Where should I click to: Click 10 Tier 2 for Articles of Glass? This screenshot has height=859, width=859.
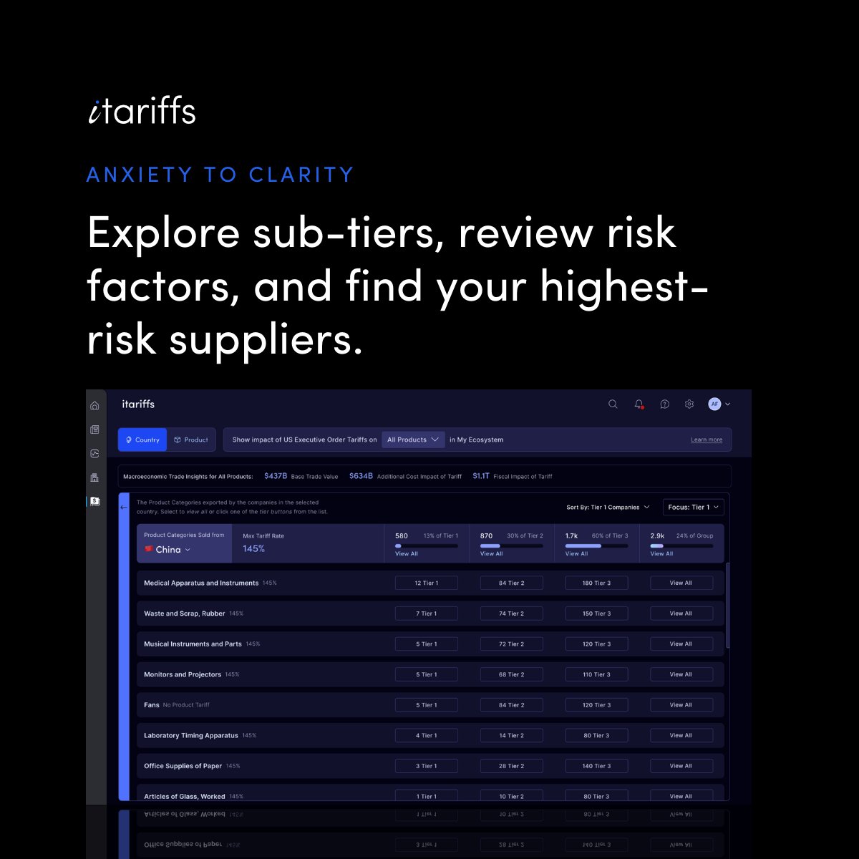[511, 795]
